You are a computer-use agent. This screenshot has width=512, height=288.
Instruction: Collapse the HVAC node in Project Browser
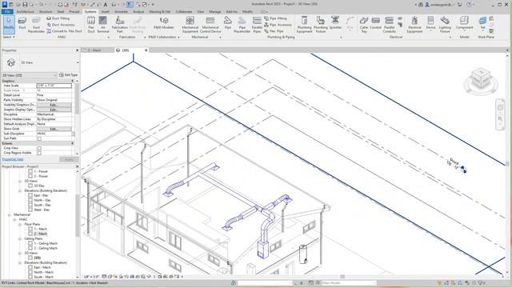click(x=14, y=219)
